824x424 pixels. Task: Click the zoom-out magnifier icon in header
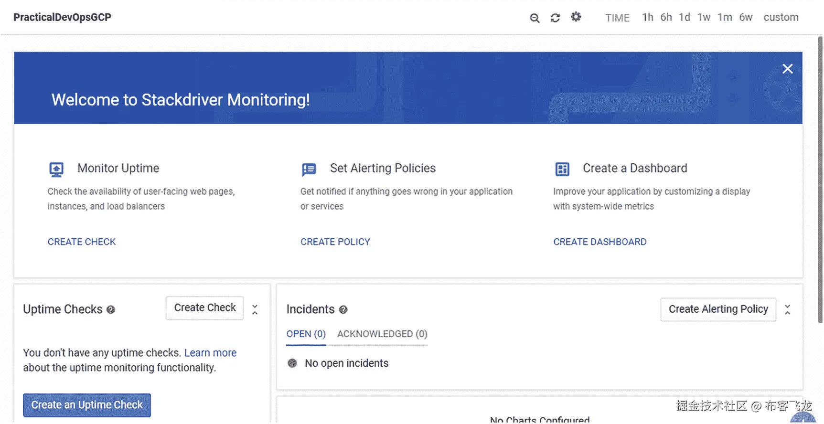pyautogui.click(x=535, y=18)
